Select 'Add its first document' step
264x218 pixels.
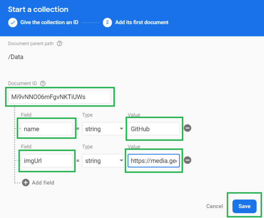pos(142,22)
